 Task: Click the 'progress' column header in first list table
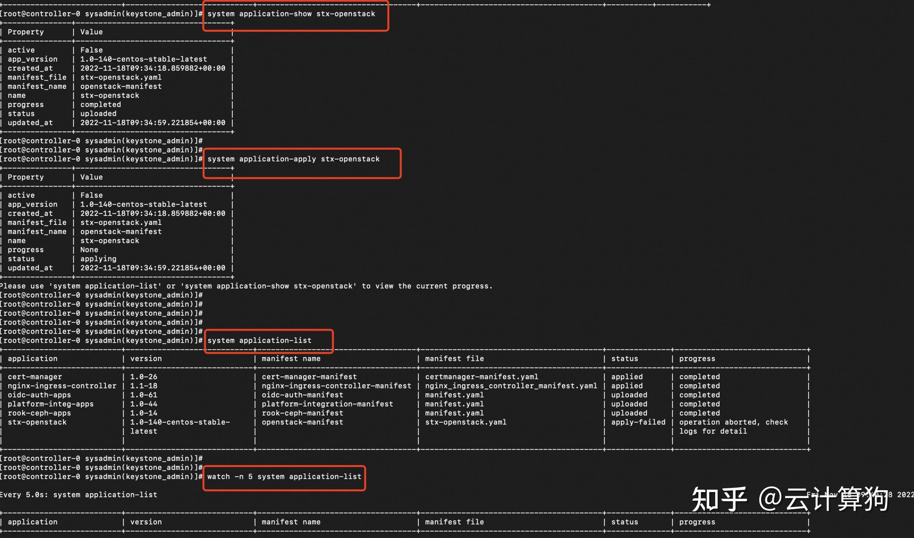[697, 359]
